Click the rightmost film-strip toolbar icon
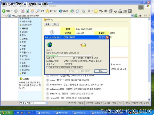 pyautogui.click(x=130, y=11)
